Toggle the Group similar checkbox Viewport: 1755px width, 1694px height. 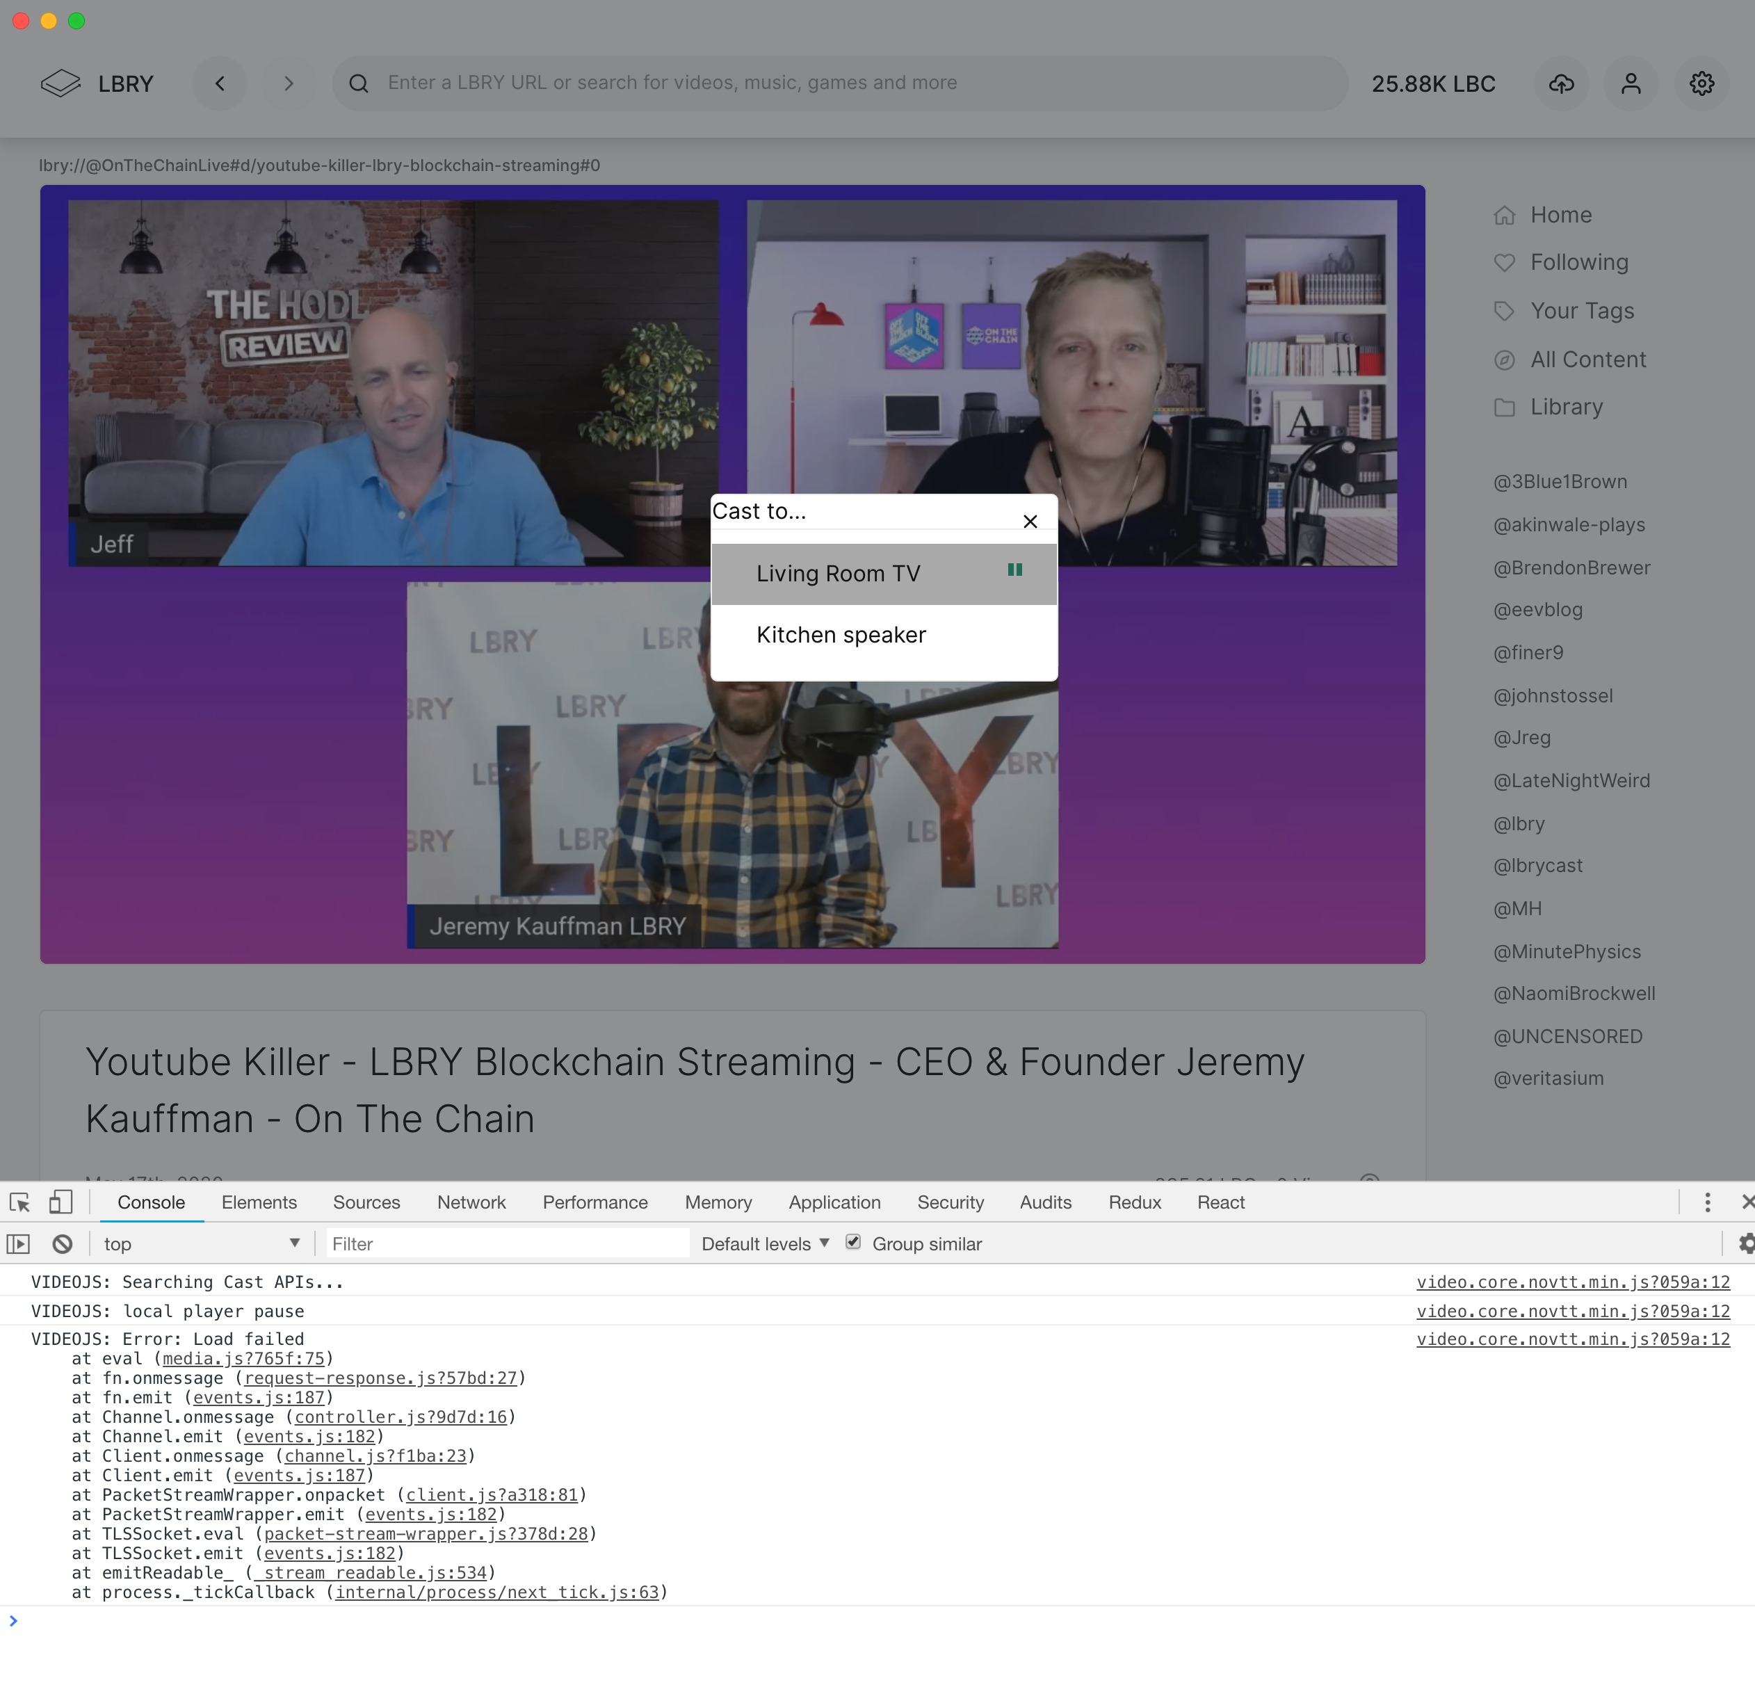(x=853, y=1242)
